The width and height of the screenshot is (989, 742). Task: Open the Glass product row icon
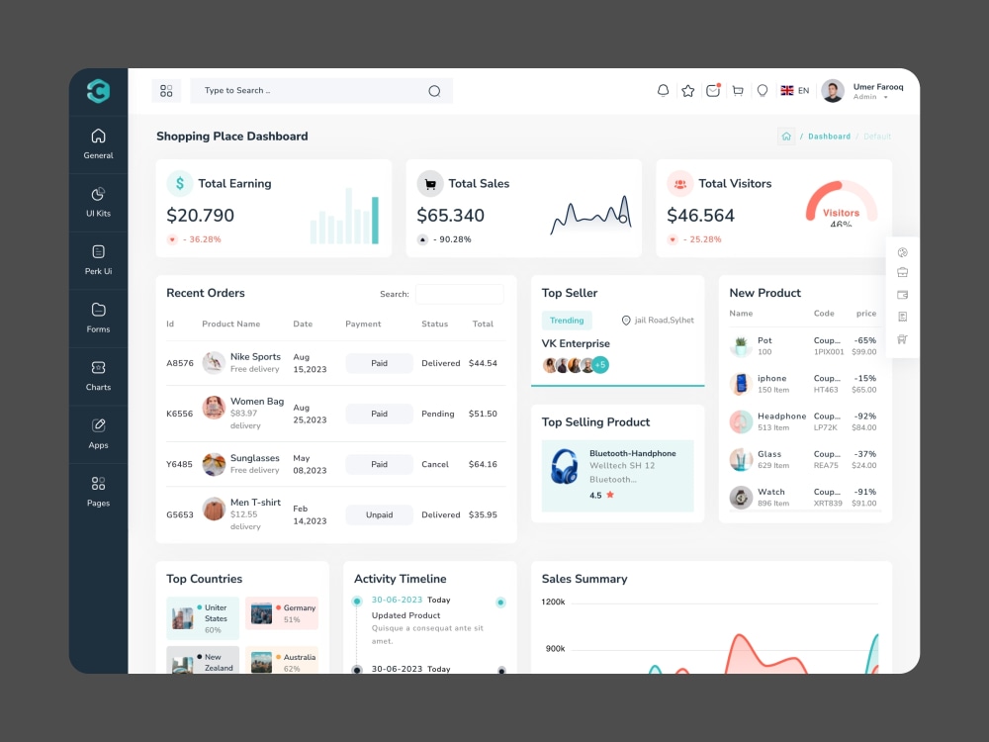741,459
